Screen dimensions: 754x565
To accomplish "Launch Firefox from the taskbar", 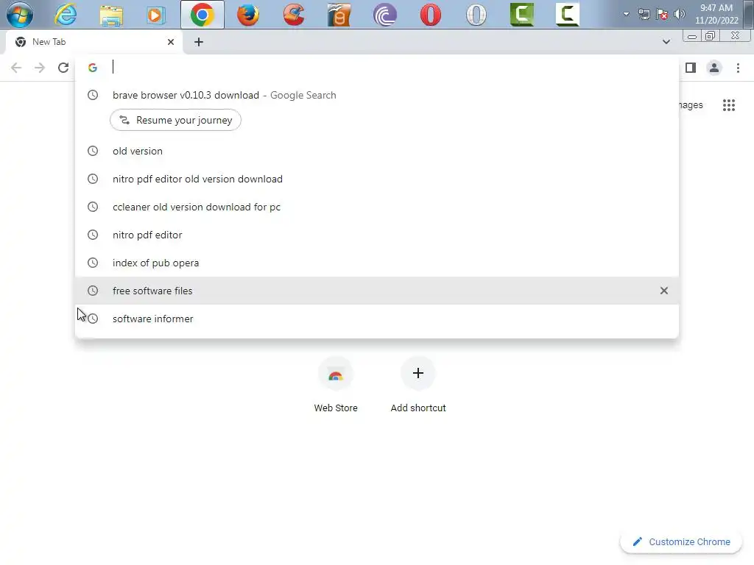I will point(248,15).
